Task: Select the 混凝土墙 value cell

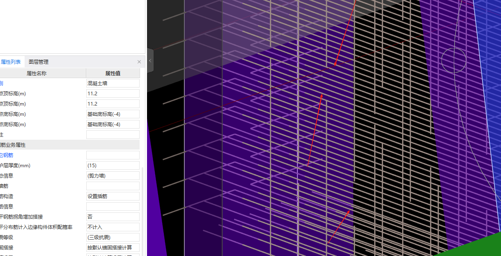Action: (x=113, y=83)
